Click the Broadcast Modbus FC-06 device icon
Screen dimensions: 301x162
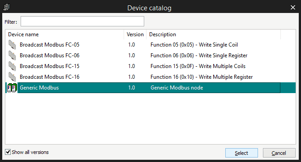(x=12, y=55)
